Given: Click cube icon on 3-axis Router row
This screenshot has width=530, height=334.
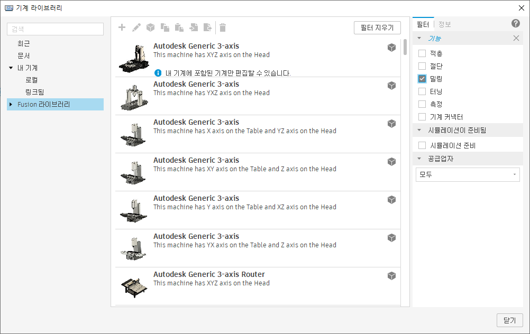Looking at the screenshot, I should pyautogui.click(x=391, y=276).
